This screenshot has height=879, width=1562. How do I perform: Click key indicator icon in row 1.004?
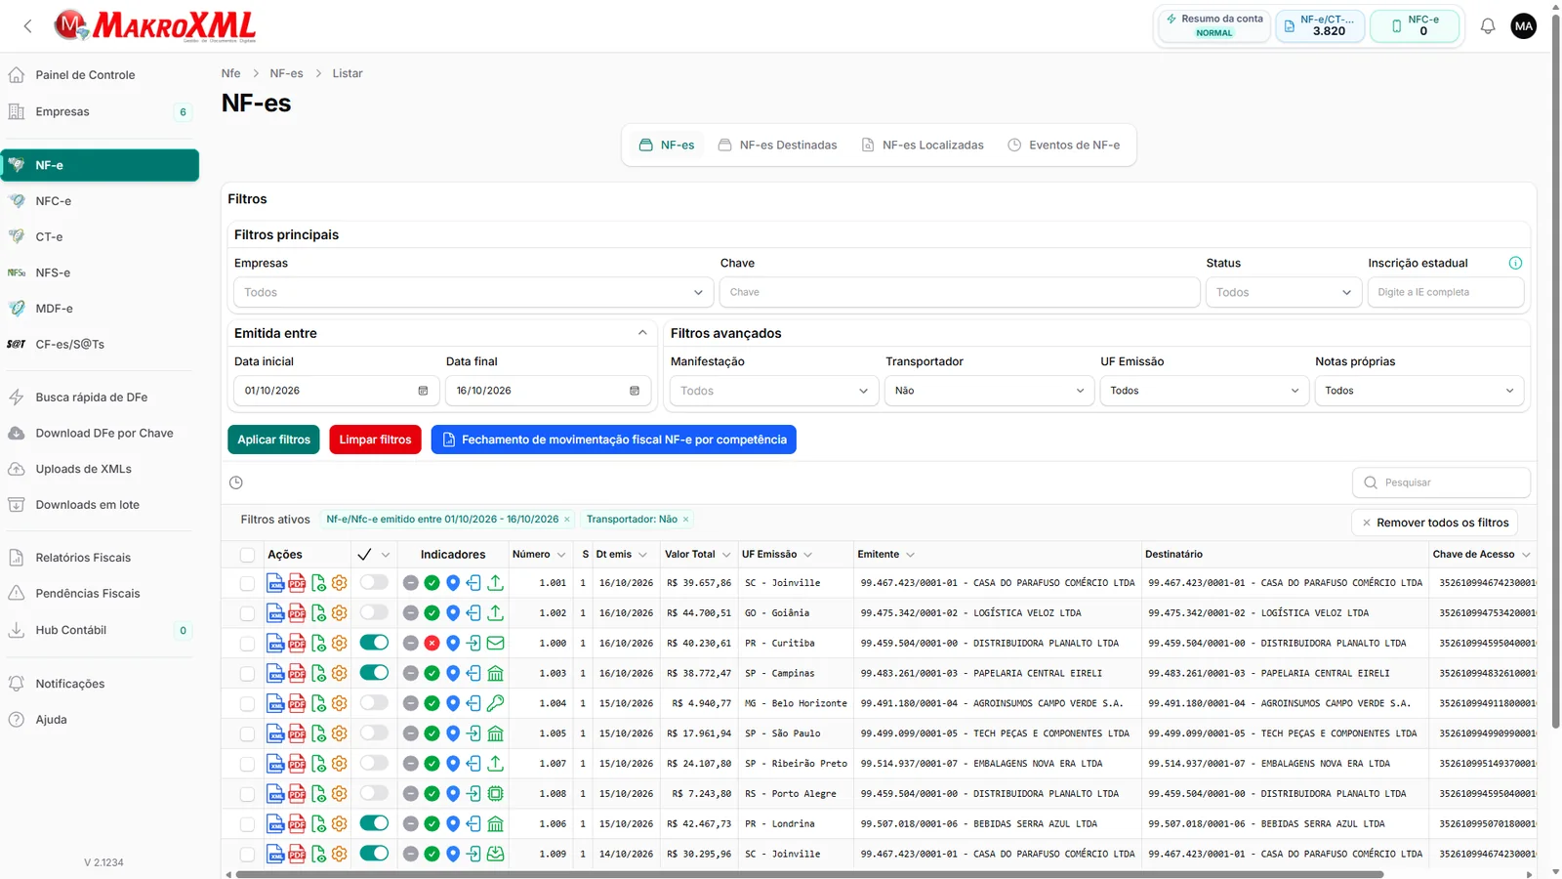(496, 703)
